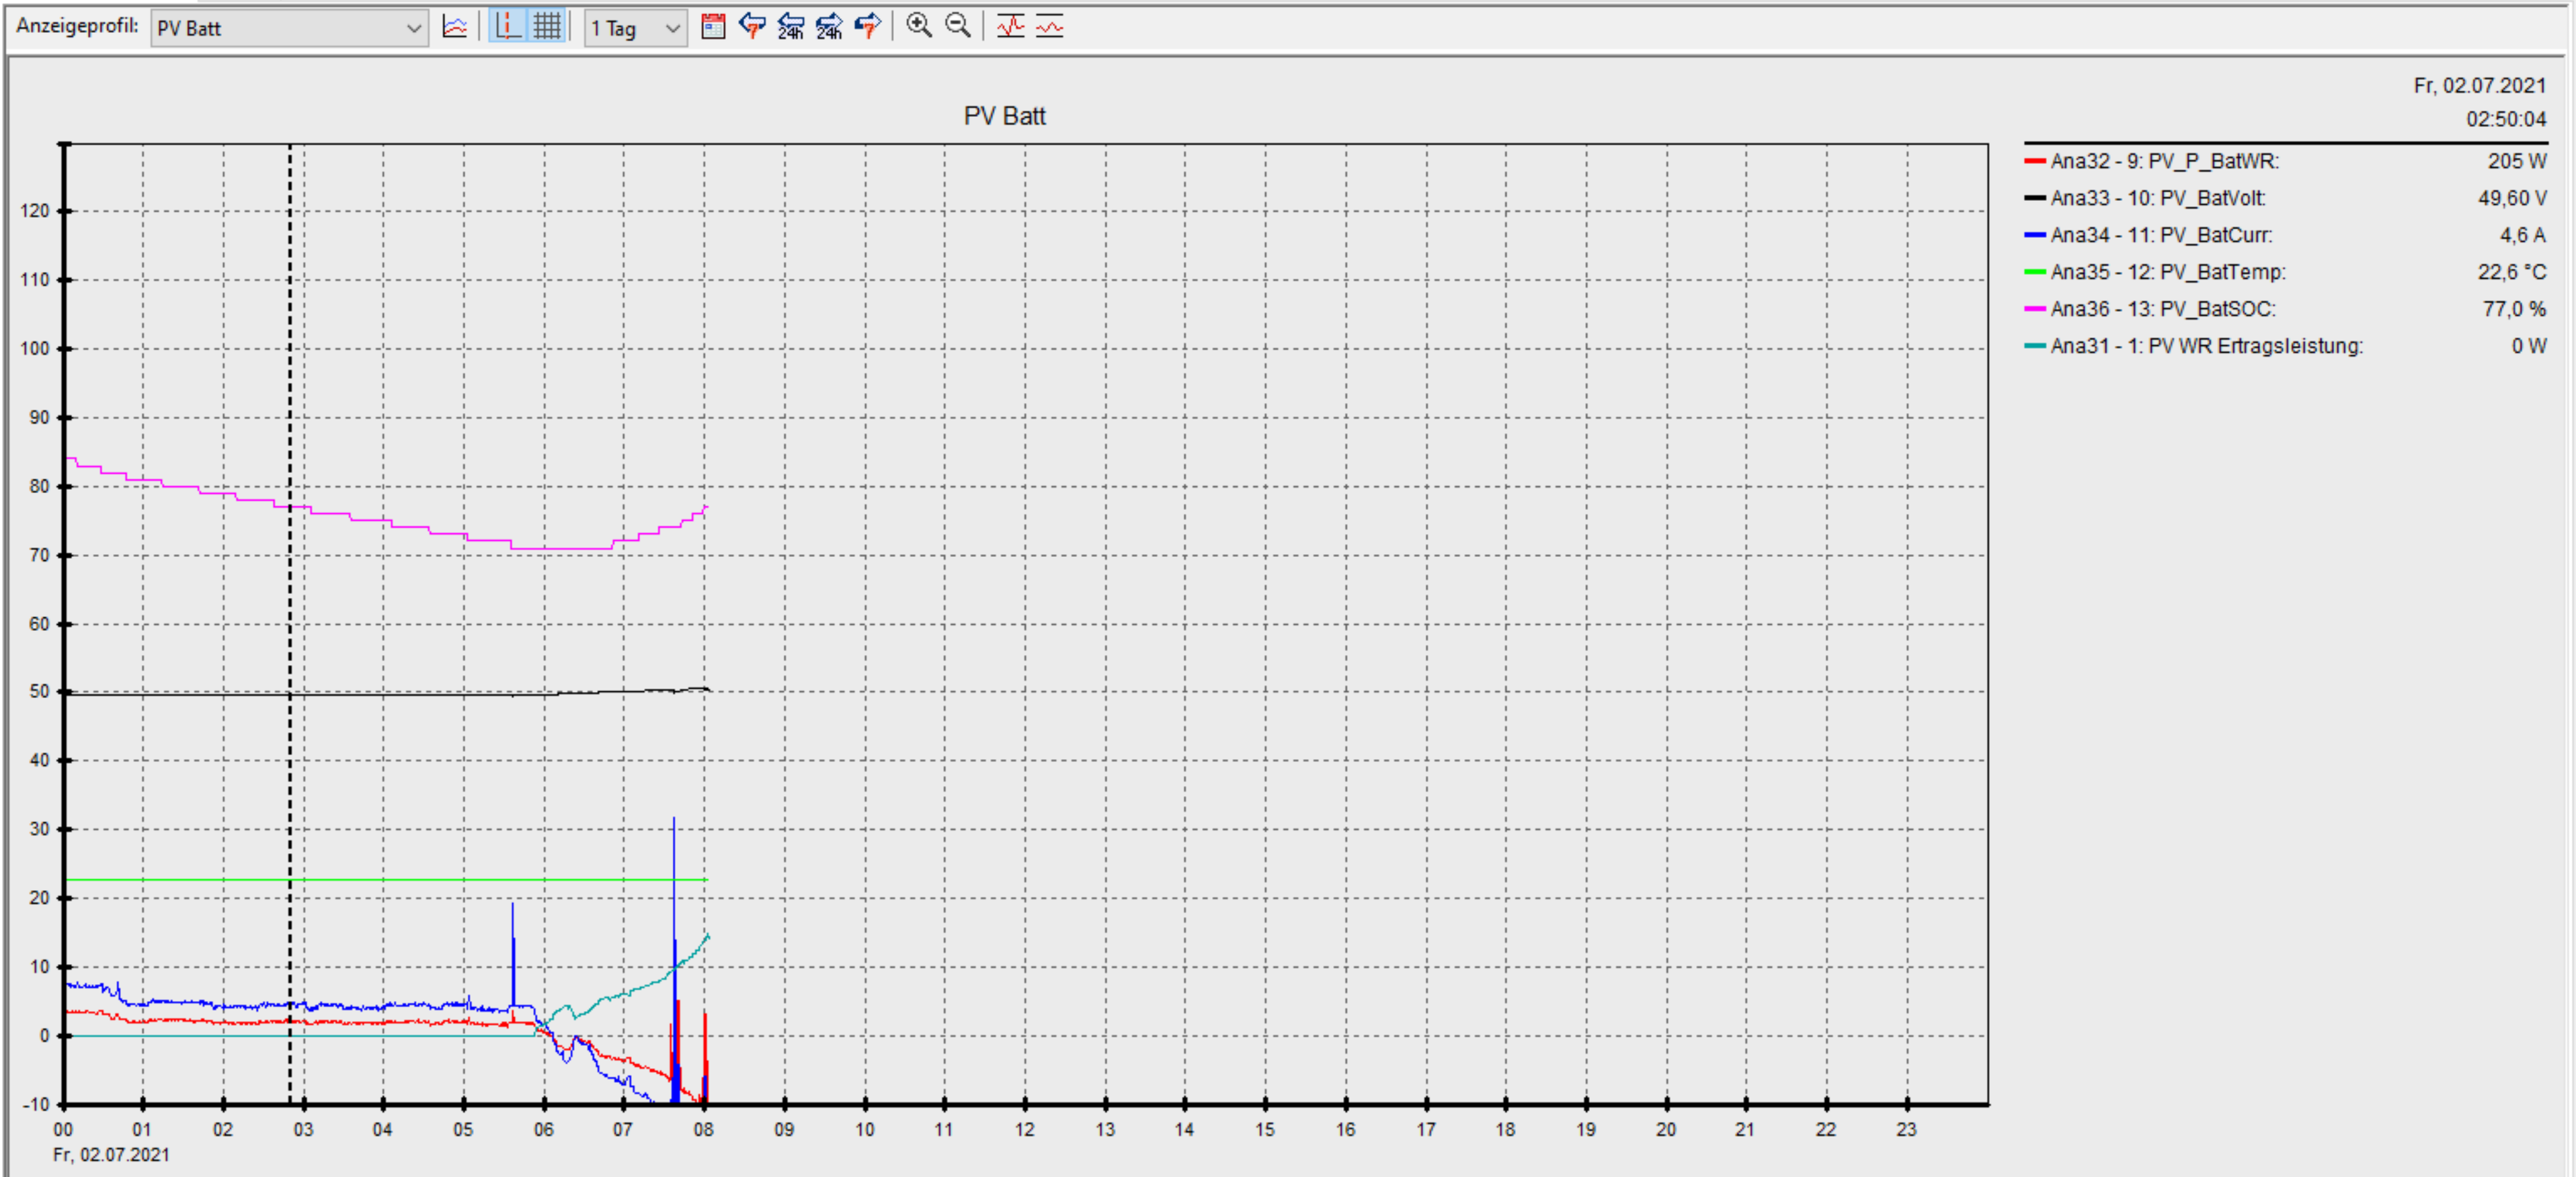Click the chart profile editor icon
Viewport: 2576px width, 1177px height.
[x=455, y=27]
